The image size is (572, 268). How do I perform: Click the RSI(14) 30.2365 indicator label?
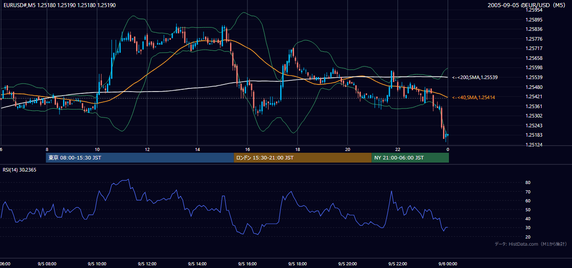coord(20,170)
